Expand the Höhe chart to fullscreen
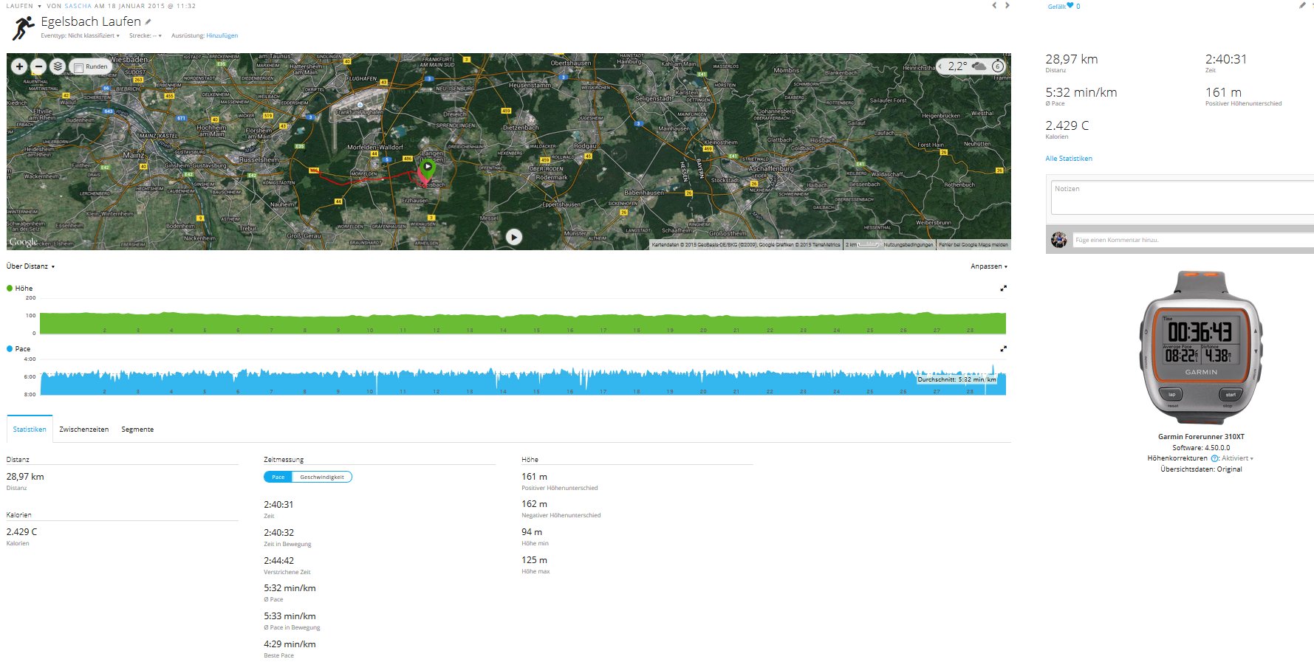The width and height of the screenshot is (1314, 662). (1003, 289)
